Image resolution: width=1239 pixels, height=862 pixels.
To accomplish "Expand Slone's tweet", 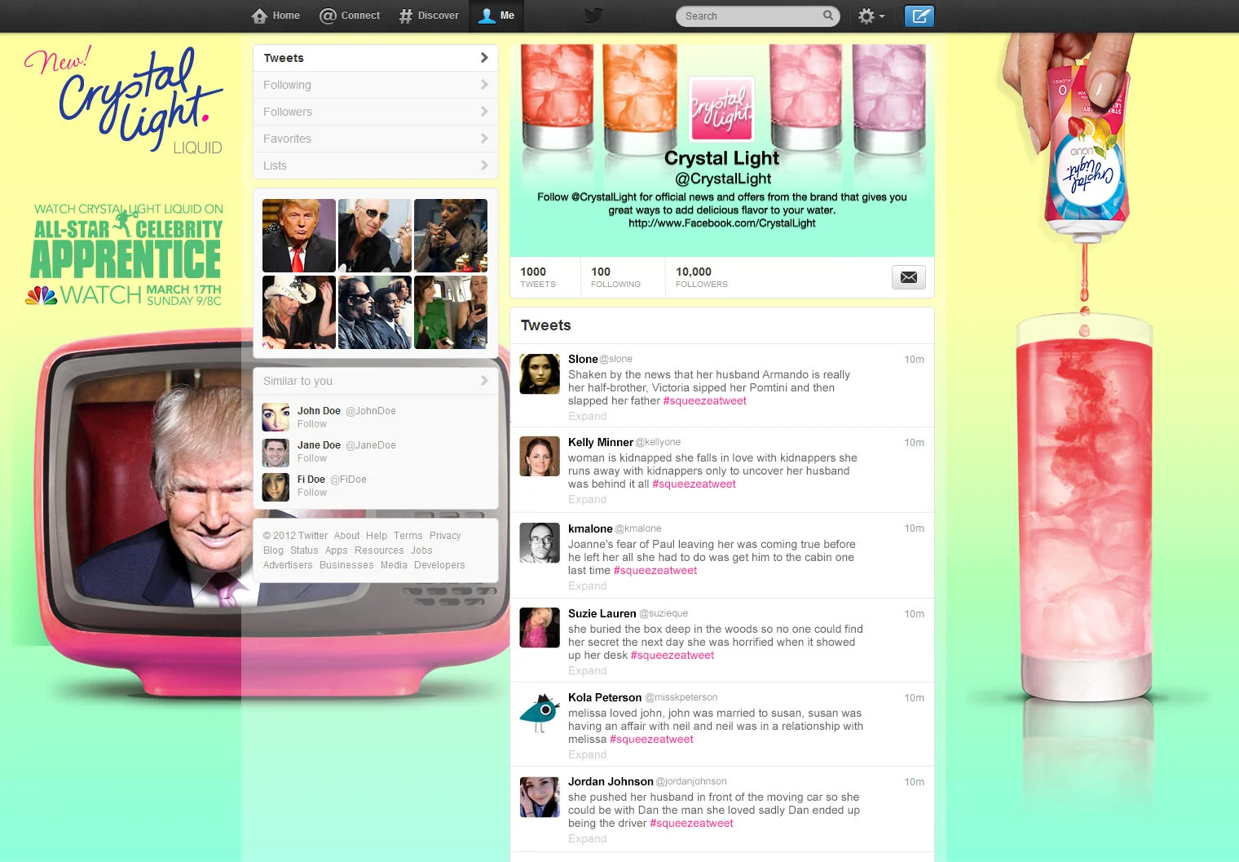I will click(587, 417).
